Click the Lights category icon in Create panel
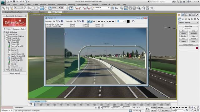 click(186, 19)
